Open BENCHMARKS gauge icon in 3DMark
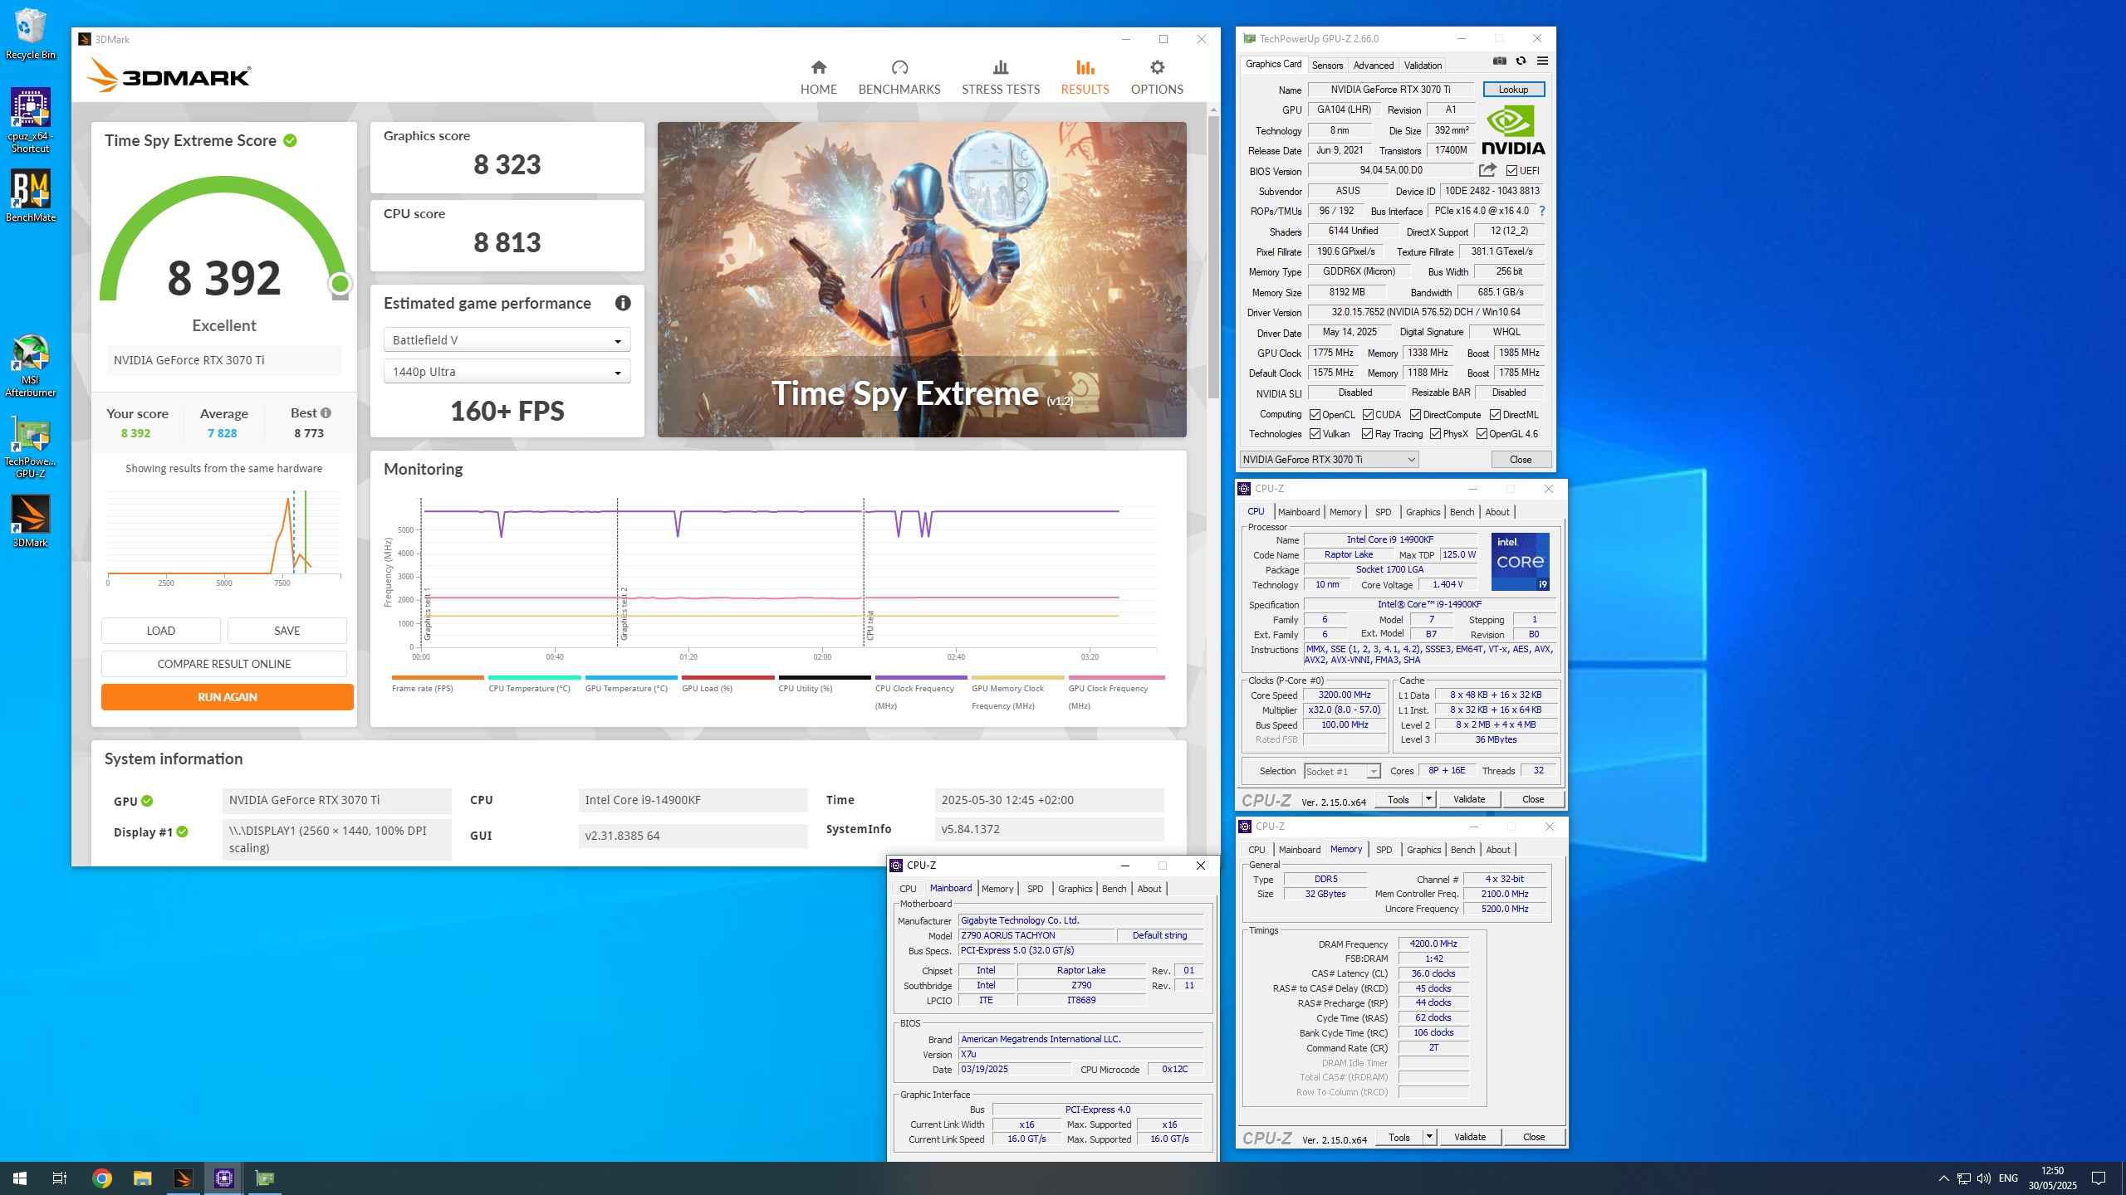2126x1195 pixels. coord(899,66)
